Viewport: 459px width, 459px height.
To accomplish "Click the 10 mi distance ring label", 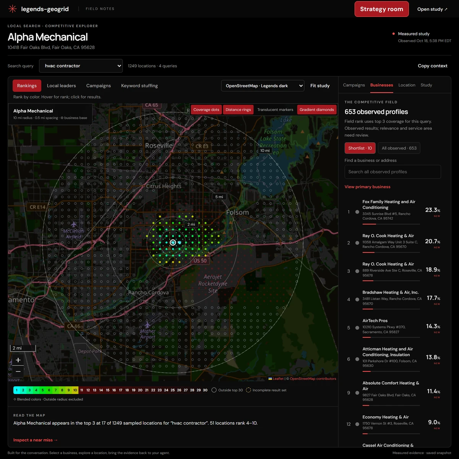I will [x=265, y=151].
